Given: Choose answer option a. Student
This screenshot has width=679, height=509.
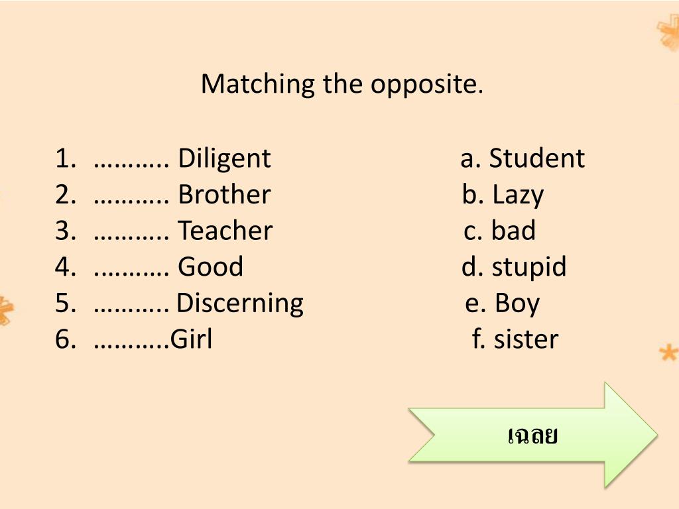Looking at the screenshot, I should click(x=523, y=158).
